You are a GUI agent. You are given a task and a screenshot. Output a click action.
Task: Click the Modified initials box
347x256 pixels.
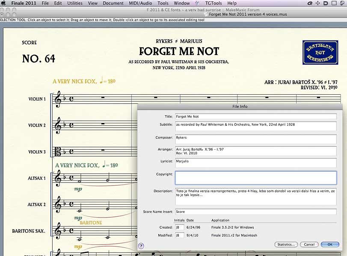pyautogui.click(x=179, y=235)
